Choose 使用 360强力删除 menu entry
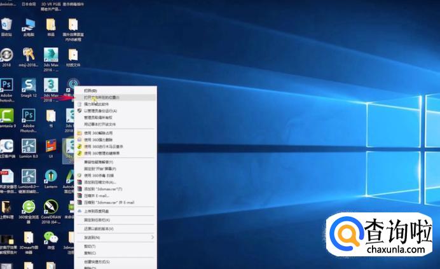This screenshot has width=440, height=269. [115, 140]
